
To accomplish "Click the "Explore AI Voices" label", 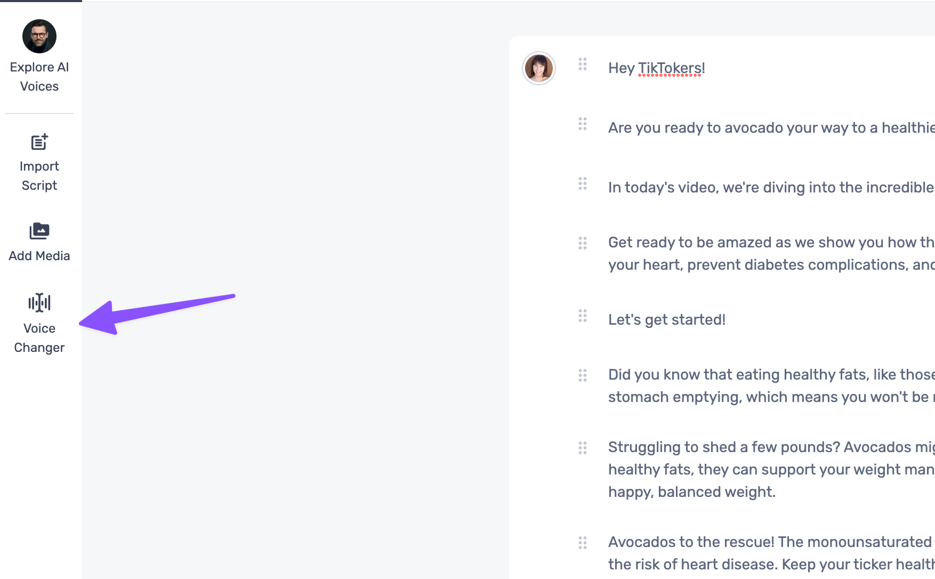I will click(39, 77).
